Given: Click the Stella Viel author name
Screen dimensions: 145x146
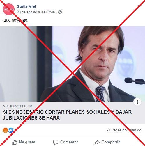Looking at the screenshot, I should (26, 6).
